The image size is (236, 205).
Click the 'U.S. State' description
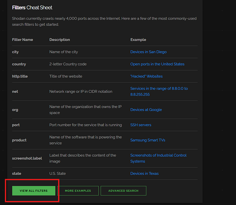(x=58, y=174)
